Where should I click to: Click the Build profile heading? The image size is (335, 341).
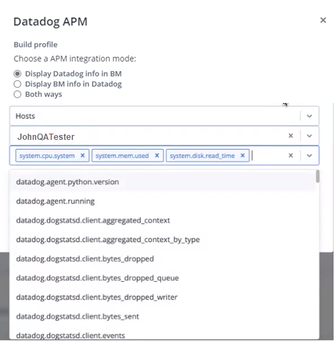pos(36,45)
